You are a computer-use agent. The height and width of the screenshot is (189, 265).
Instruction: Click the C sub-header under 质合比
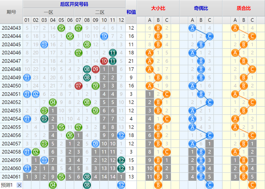coord(252,20)
